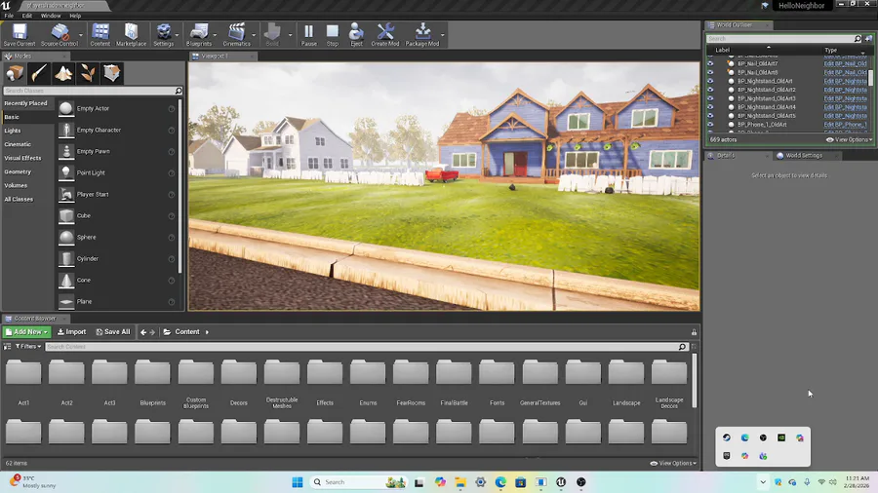
Task: Click the World Outliner search field
Action: [779, 39]
